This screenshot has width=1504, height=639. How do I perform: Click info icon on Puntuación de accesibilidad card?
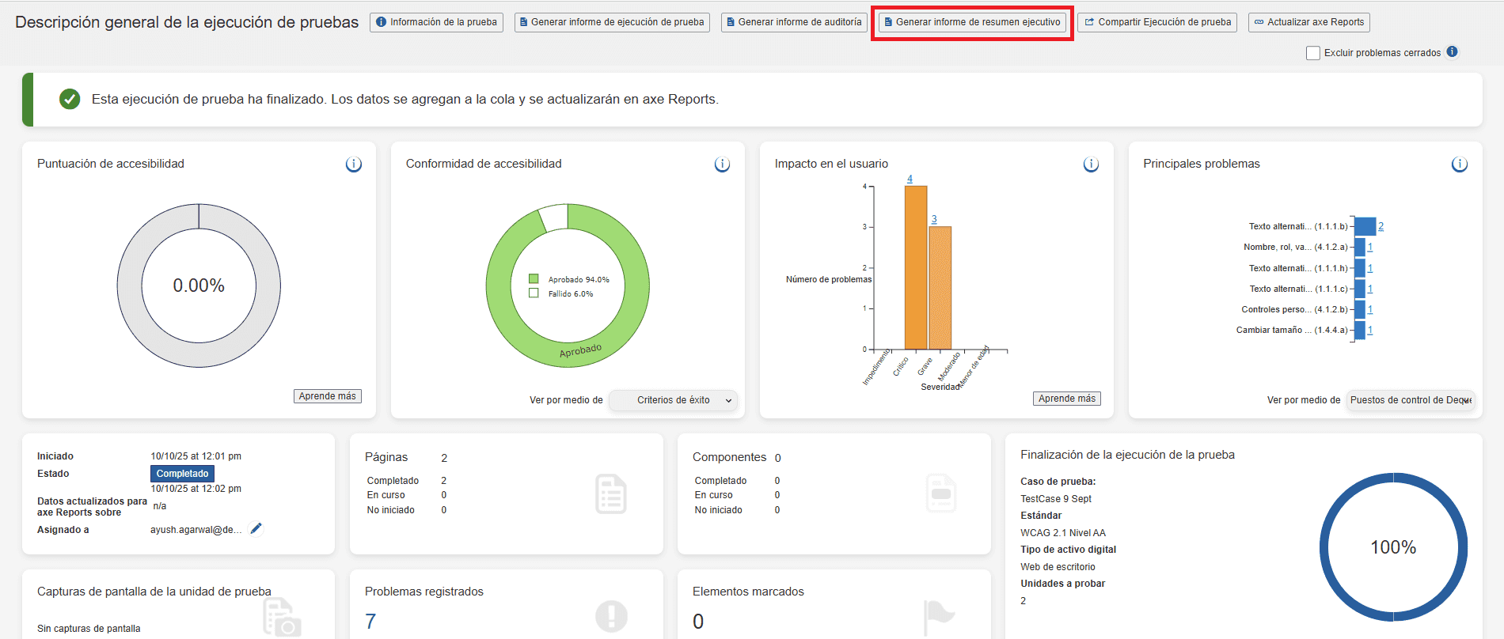pyautogui.click(x=353, y=164)
